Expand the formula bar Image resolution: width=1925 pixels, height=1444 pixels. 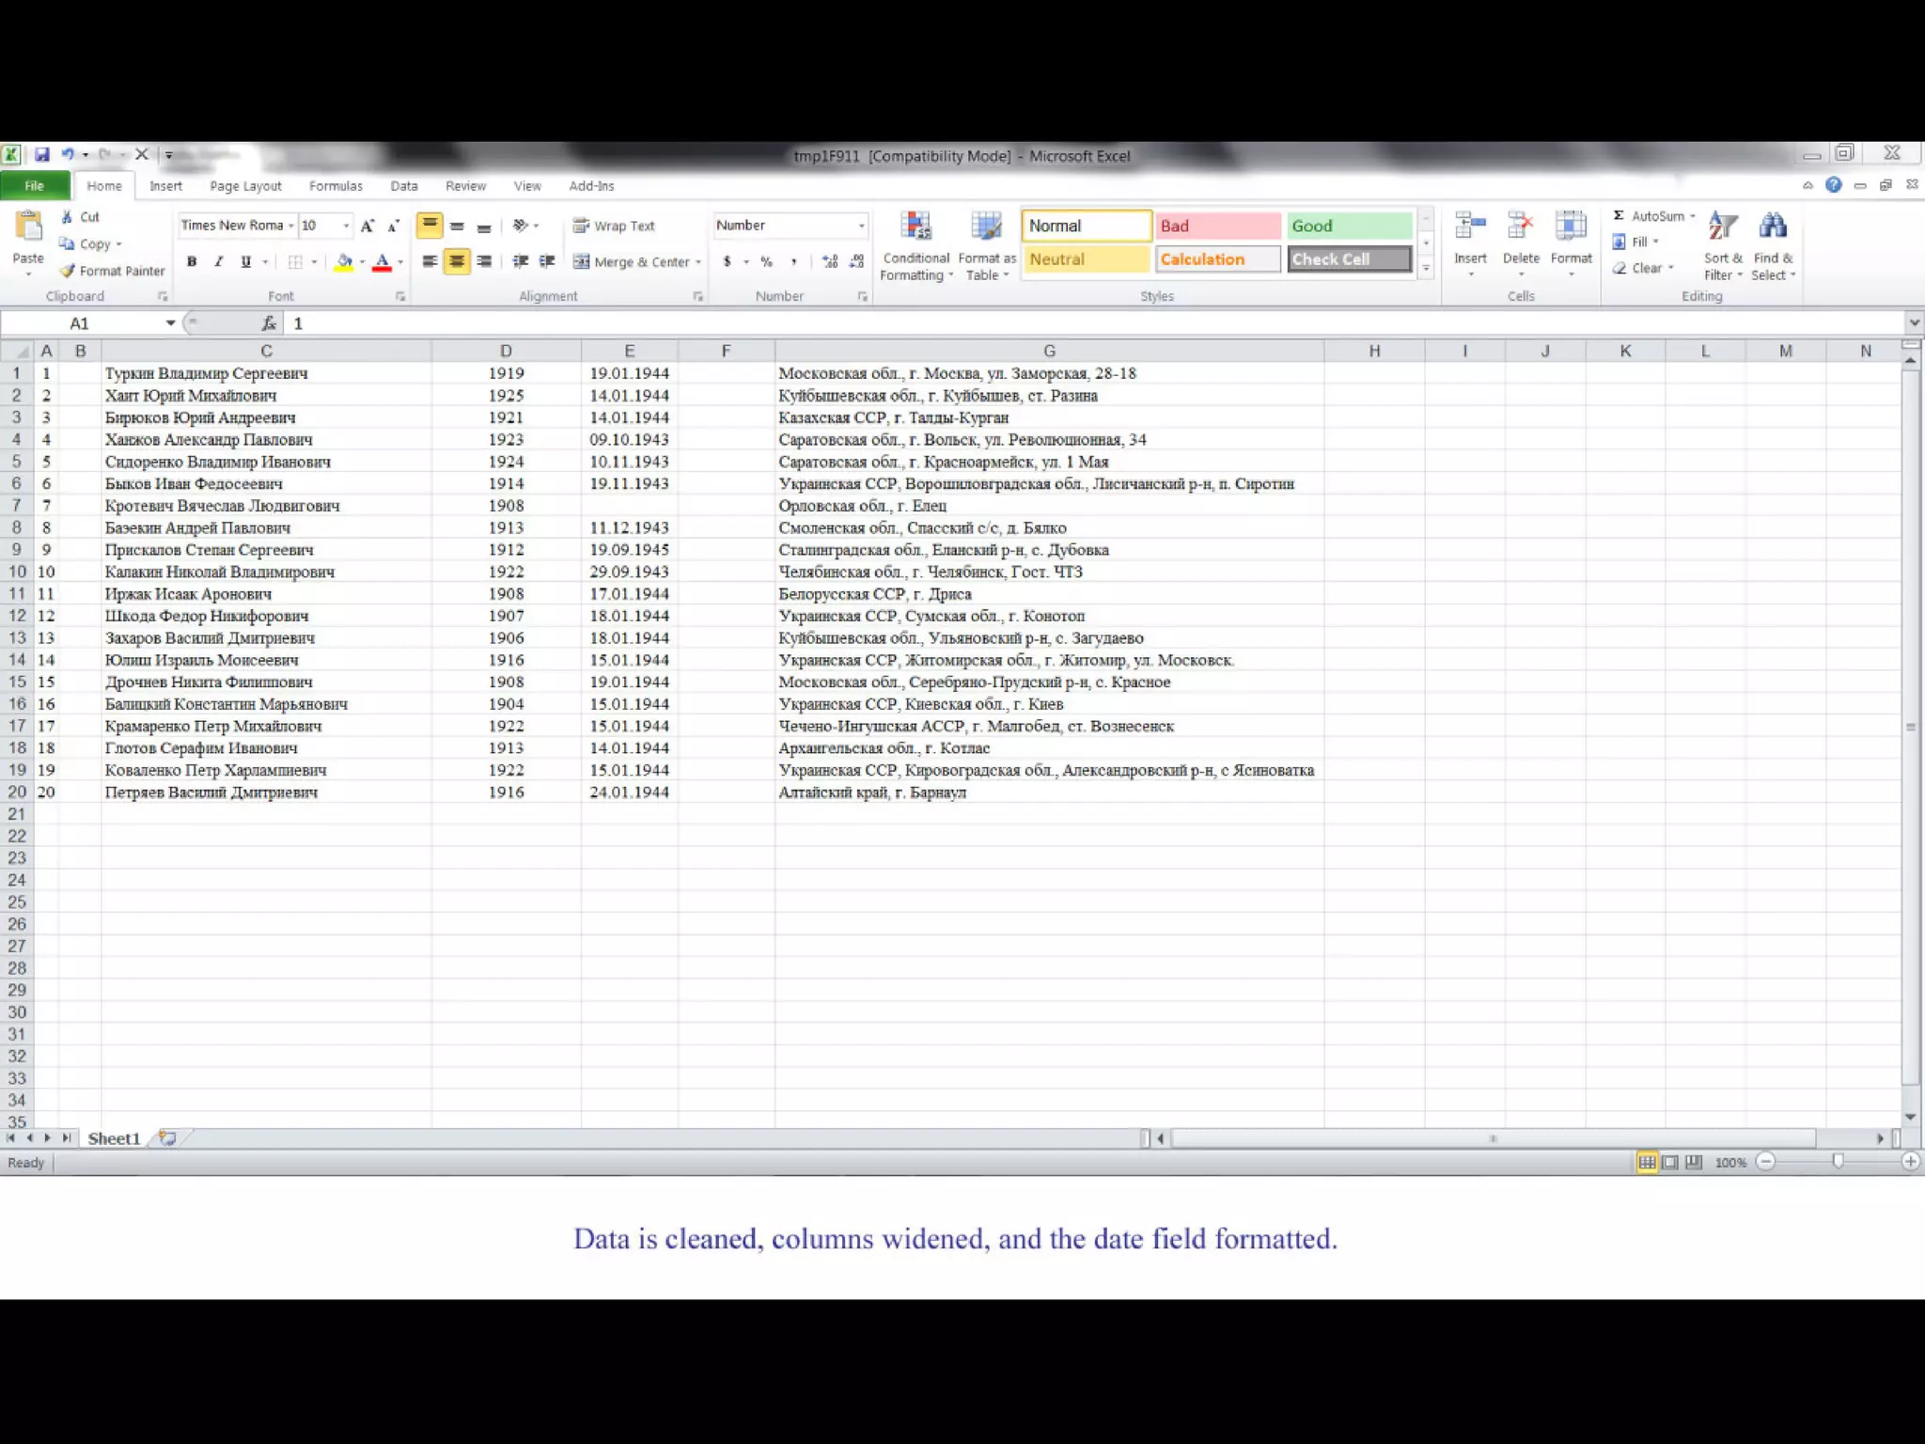[1915, 323]
